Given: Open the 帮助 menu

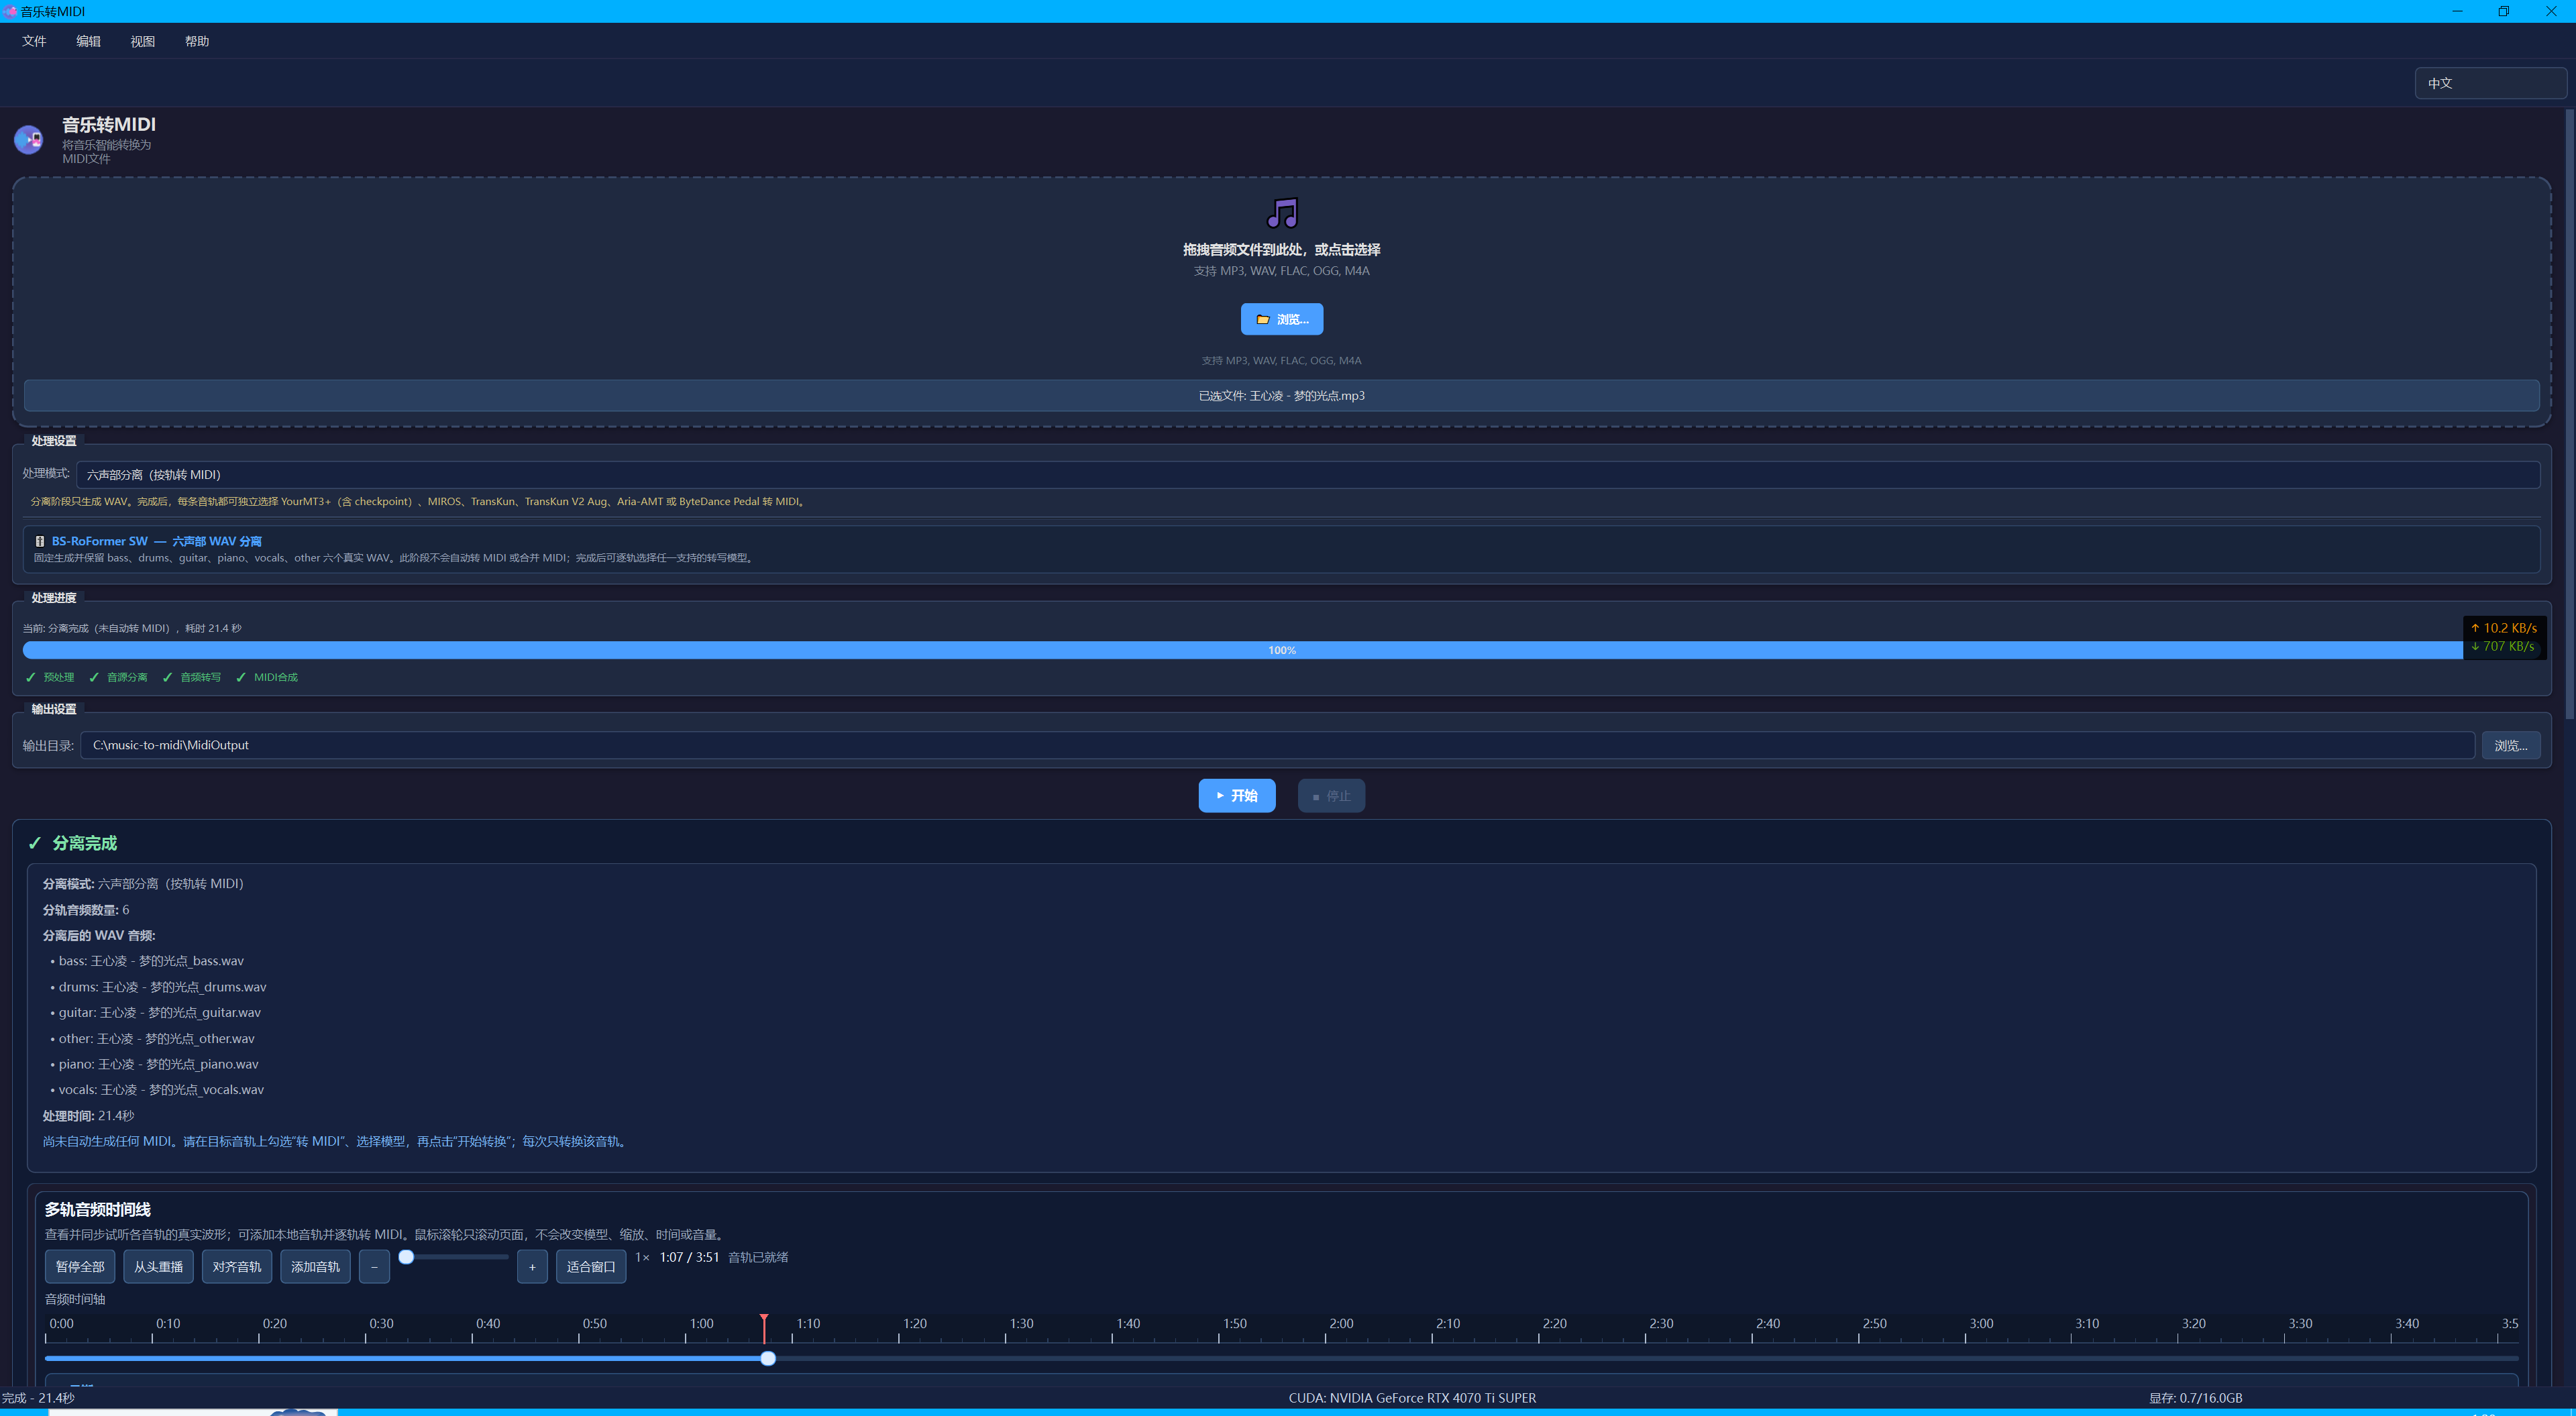Looking at the screenshot, I should 197,41.
